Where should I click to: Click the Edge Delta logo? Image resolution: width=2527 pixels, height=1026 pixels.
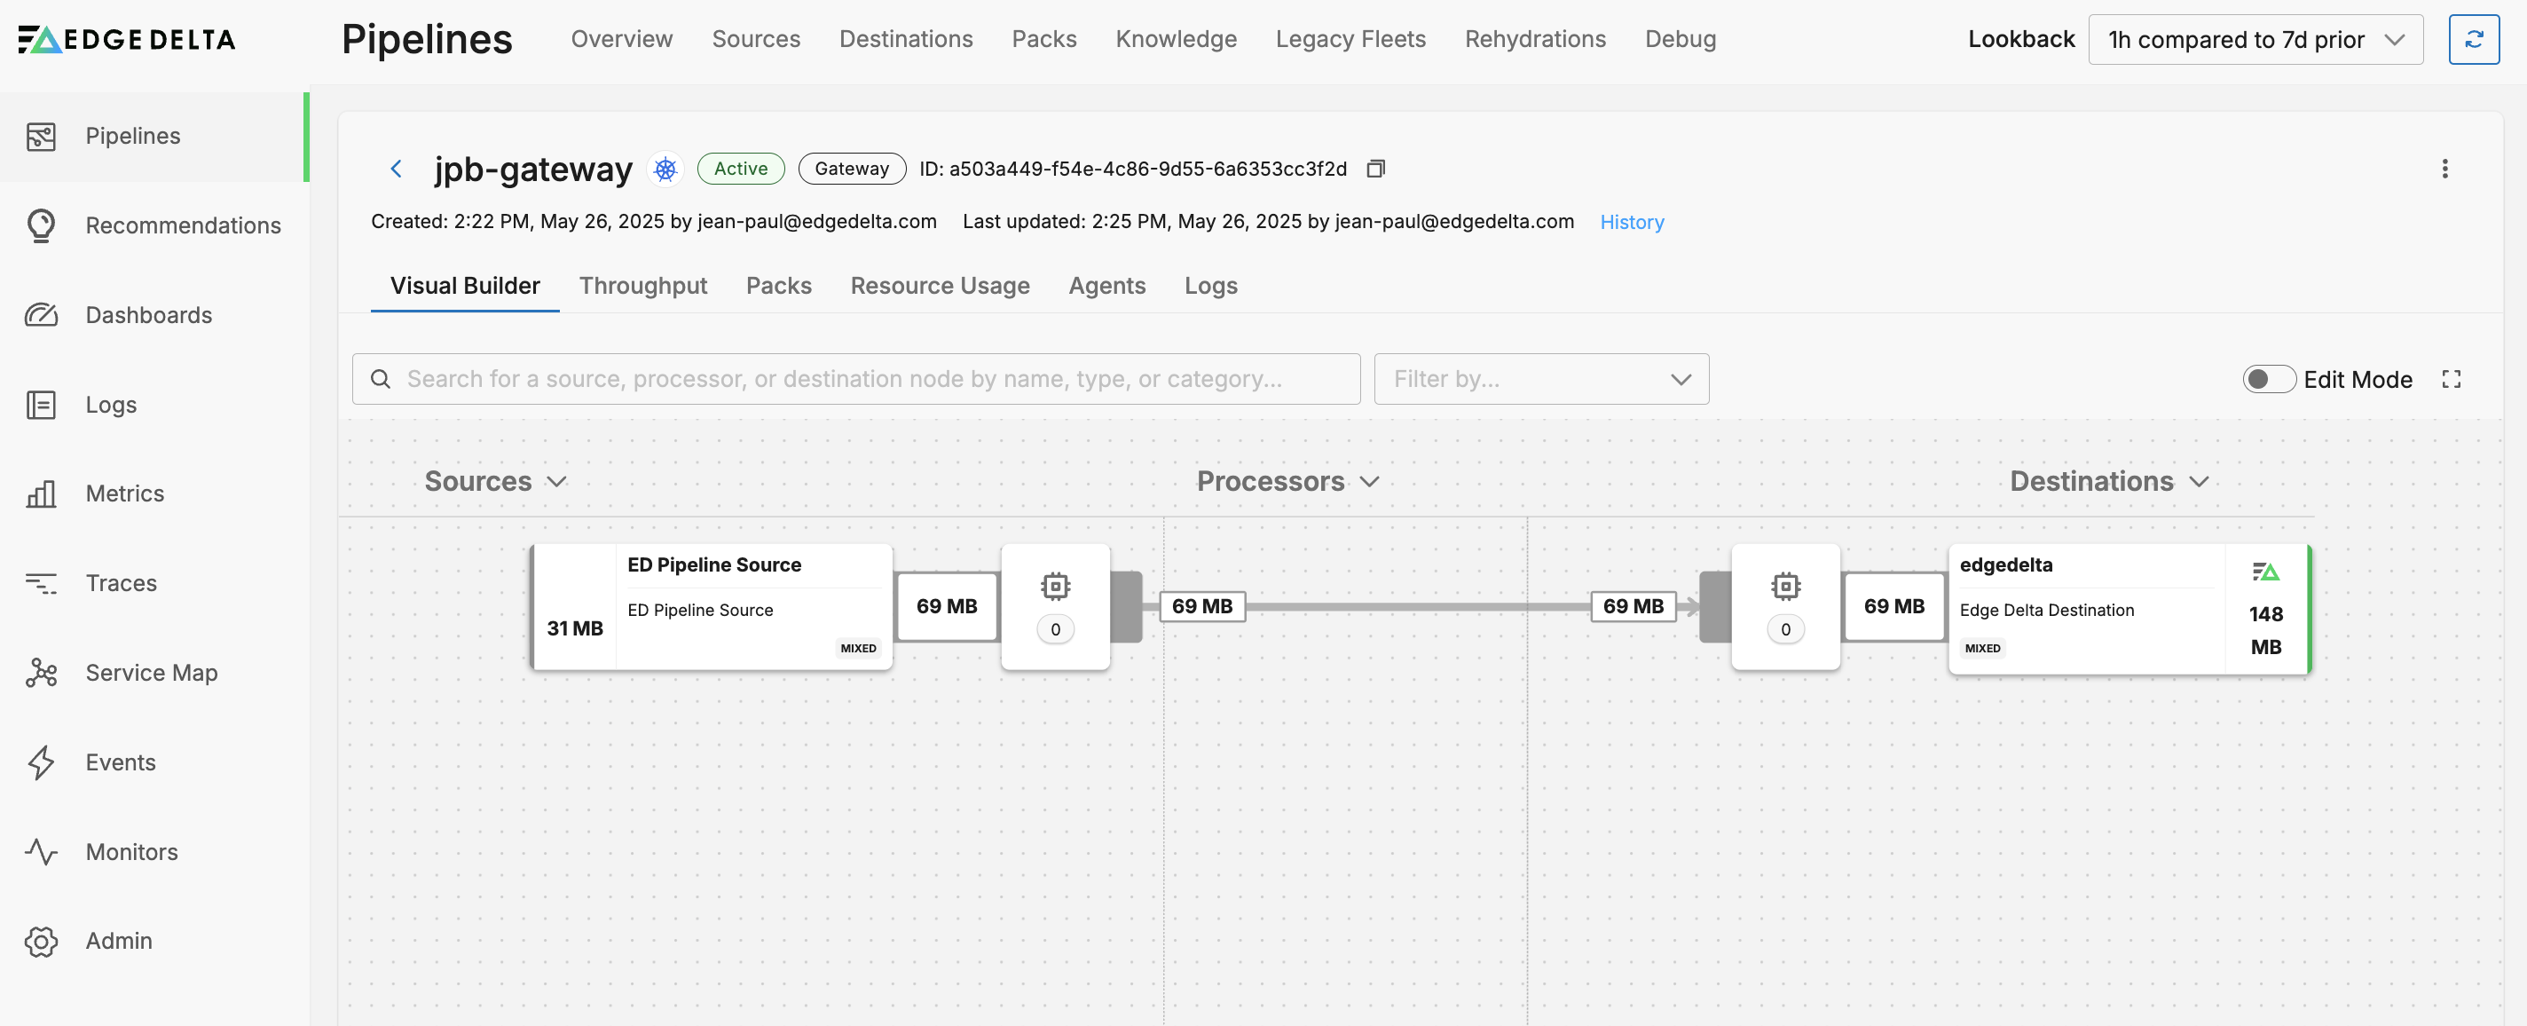128,39
